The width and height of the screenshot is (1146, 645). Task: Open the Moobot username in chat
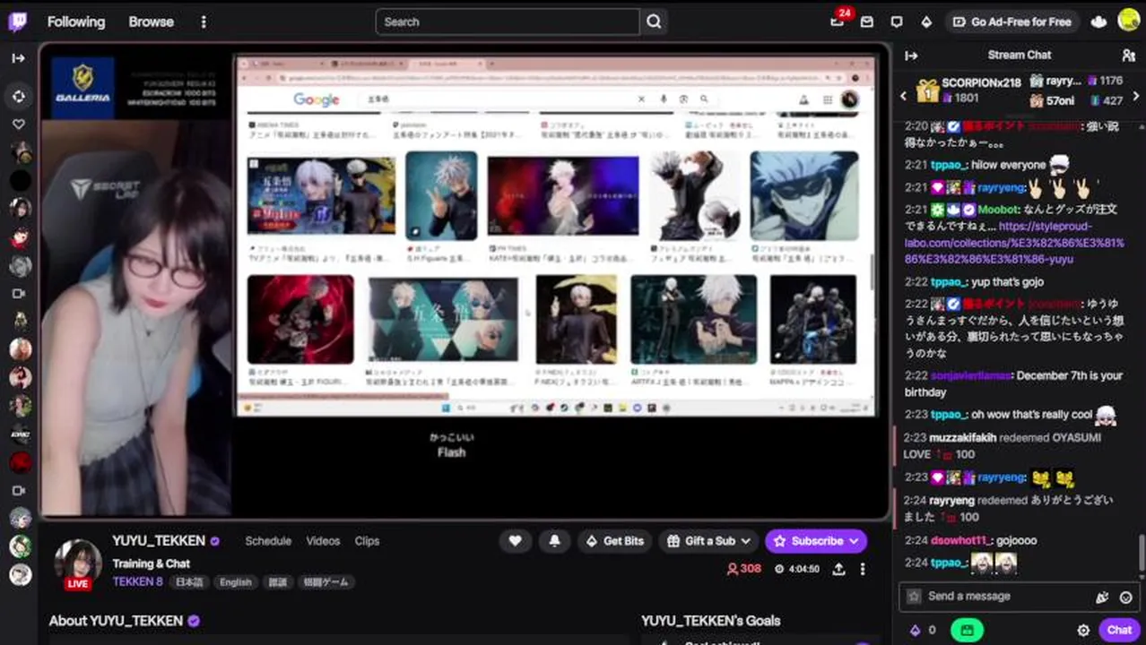point(998,210)
